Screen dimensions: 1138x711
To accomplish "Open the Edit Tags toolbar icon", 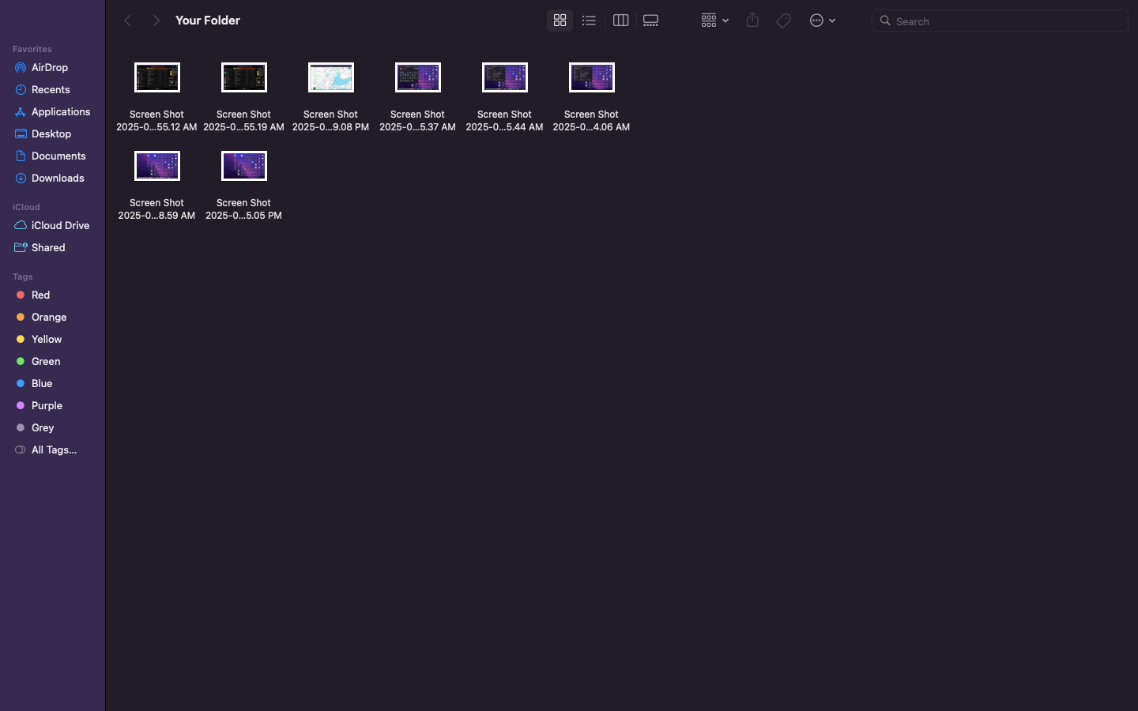I will pyautogui.click(x=783, y=21).
